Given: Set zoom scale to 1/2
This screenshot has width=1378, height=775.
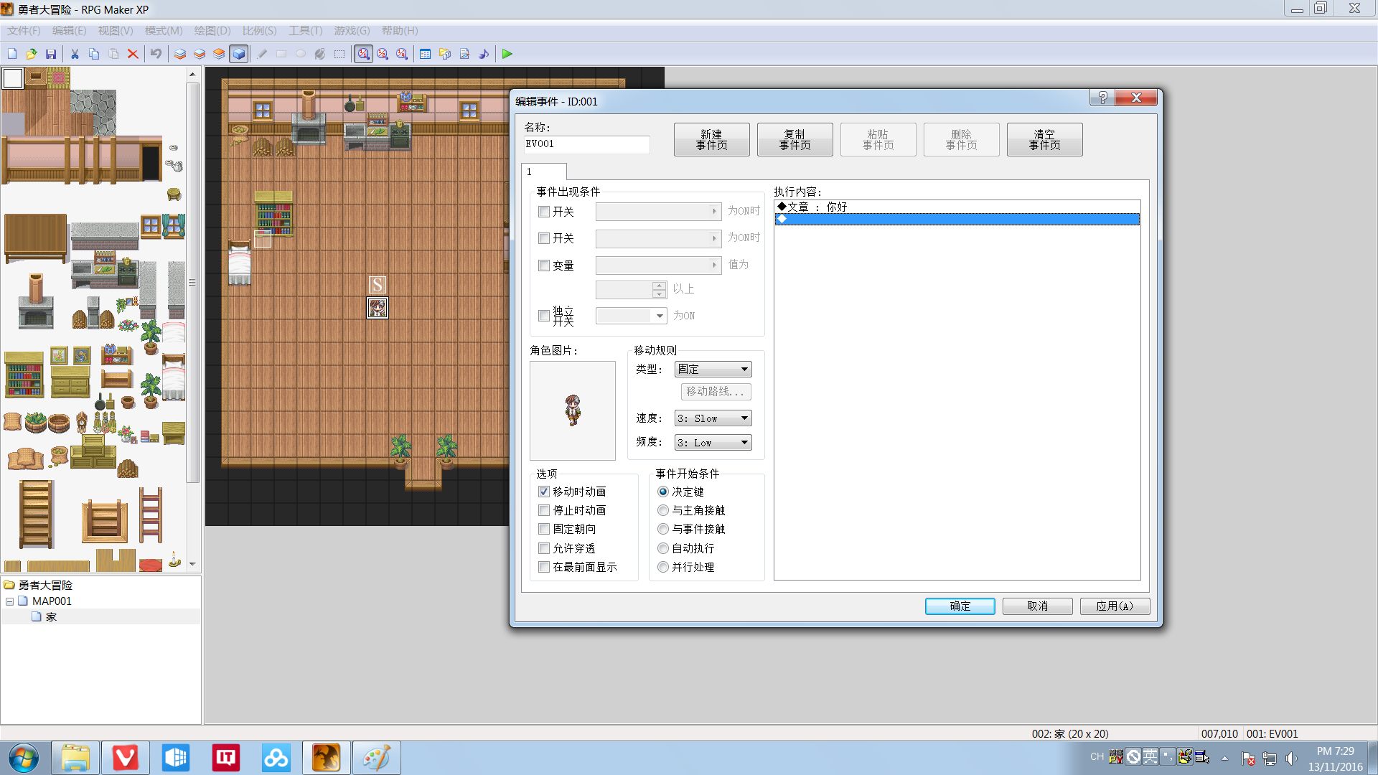Looking at the screenshot, I should point(383,54).
